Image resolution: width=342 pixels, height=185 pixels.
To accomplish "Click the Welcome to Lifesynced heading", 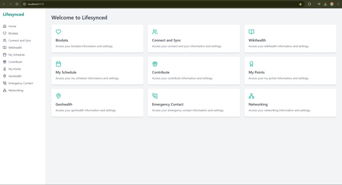I will tap(79, 18).
